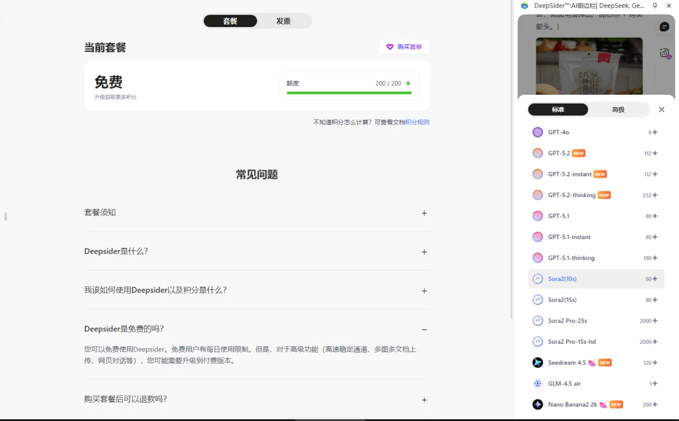Screen dimensions: 679x421
Task: Click the page vertical scrollbar
Action: tap(511, 160)
